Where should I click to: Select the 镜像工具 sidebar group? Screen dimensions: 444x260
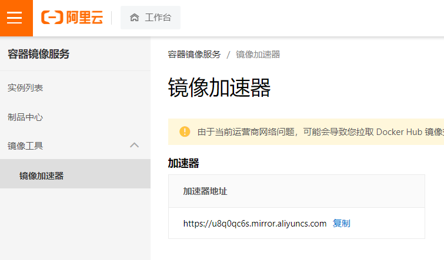click(75, 146)
